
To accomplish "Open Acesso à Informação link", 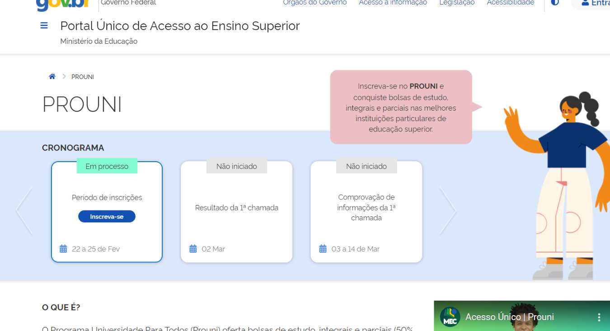I will (393, 3).
